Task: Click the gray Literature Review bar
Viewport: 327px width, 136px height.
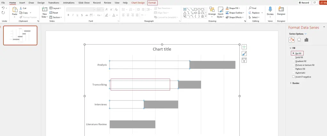Action: click(132, 124)
